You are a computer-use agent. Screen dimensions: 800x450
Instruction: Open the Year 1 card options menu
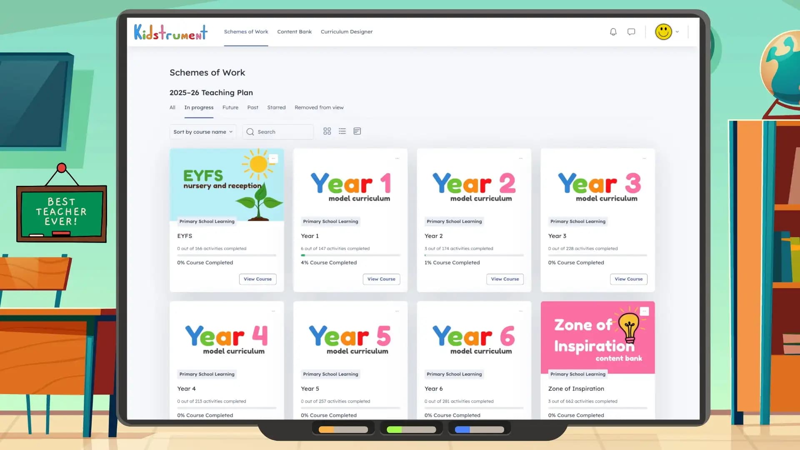coord(397,158)
